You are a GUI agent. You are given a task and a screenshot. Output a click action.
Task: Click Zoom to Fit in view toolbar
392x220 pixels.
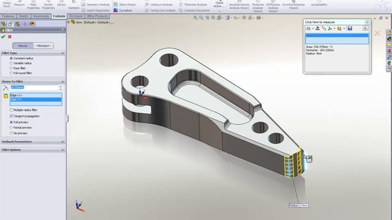(x=195, y=18)
